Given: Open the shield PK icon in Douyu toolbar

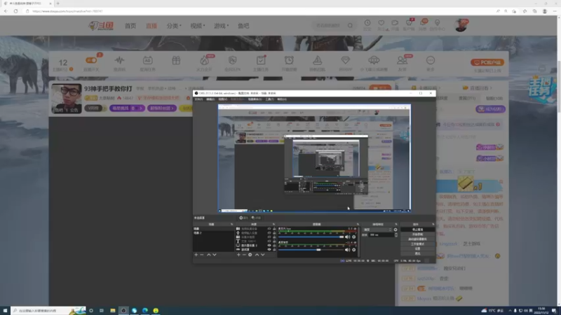Looking at the screenshot, I should [233, 60].
